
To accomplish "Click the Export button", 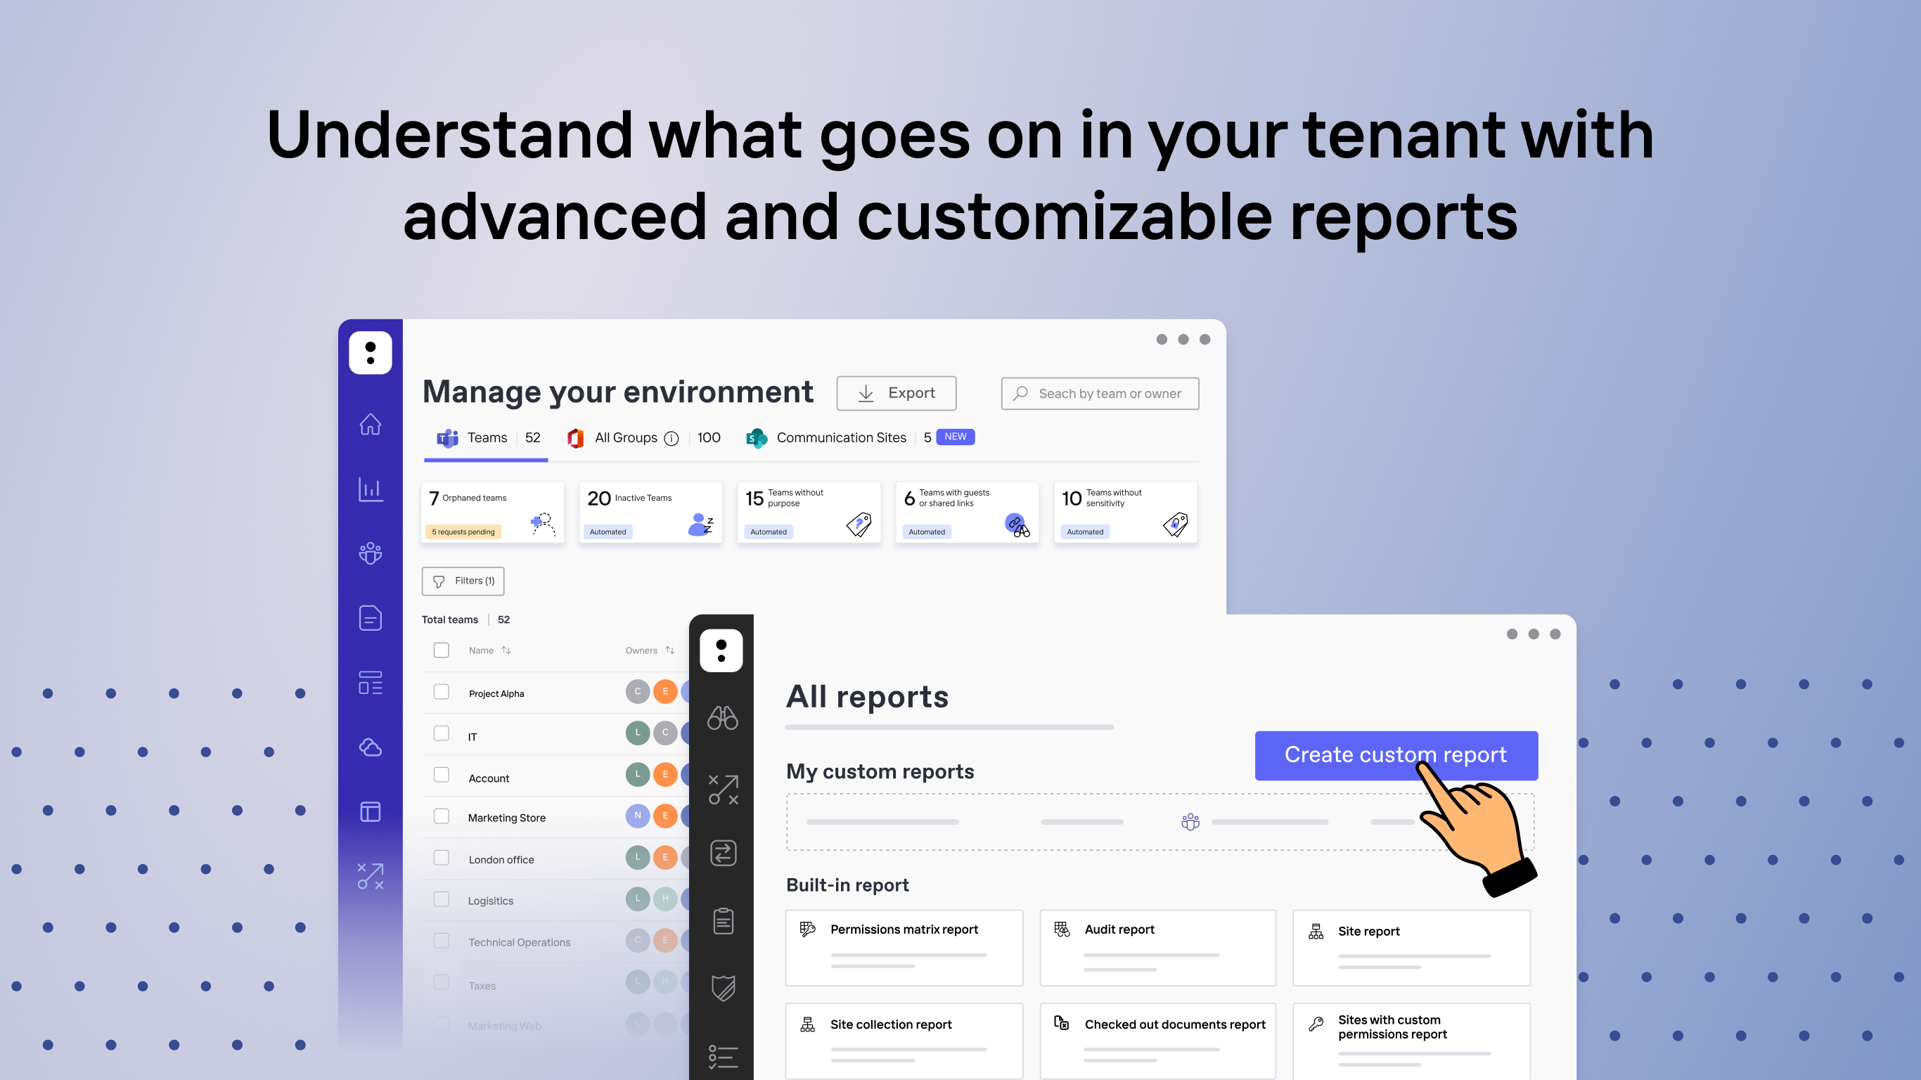I will point(896,392).
